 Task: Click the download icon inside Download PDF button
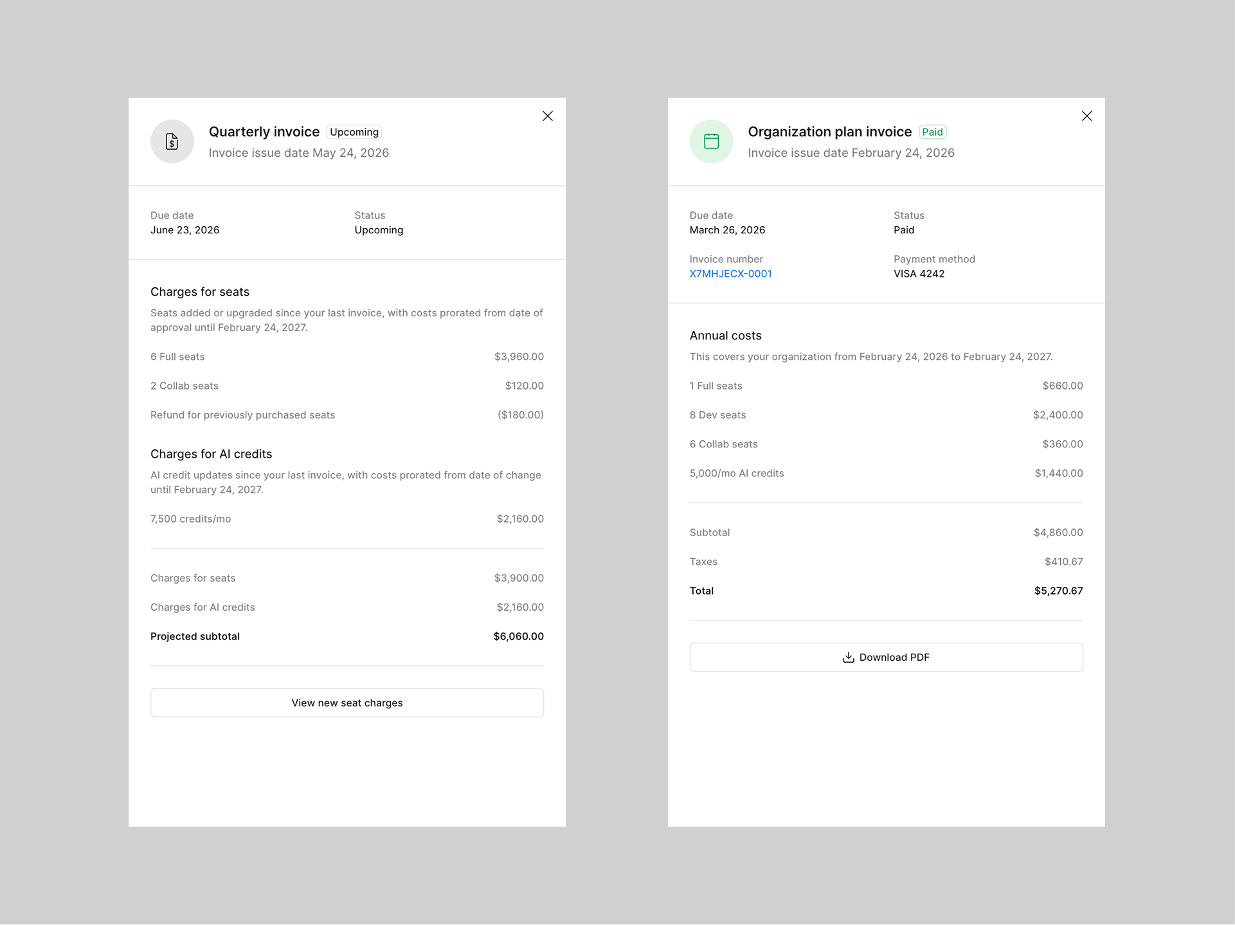coord(847,657)
